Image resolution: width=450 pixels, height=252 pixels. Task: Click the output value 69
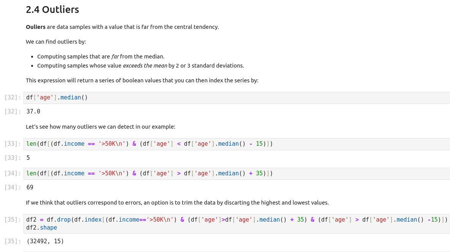click(x=30, y=187)
